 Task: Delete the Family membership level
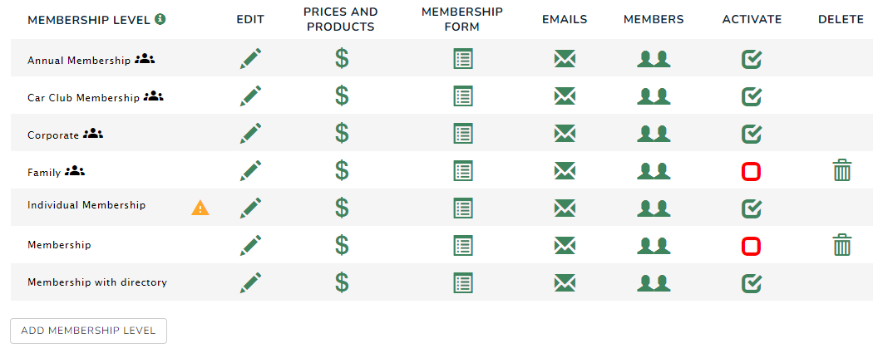(x=841, y=170)
